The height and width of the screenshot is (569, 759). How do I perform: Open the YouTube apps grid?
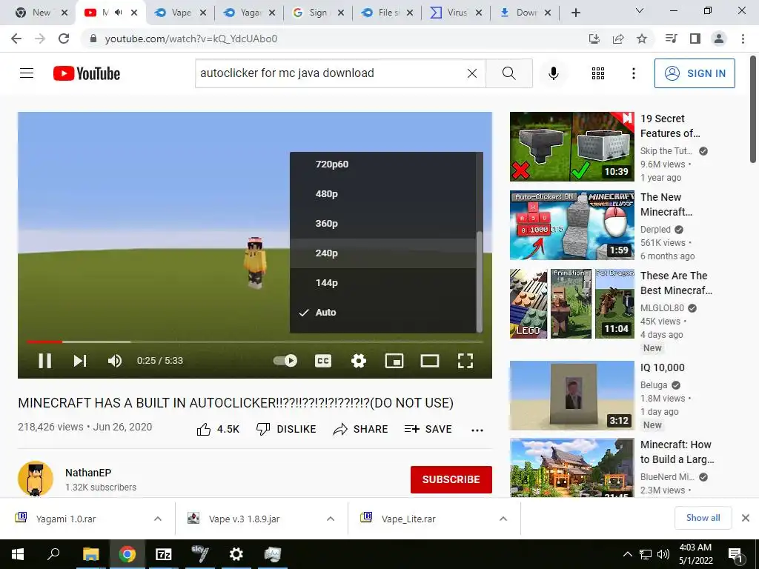598,73
